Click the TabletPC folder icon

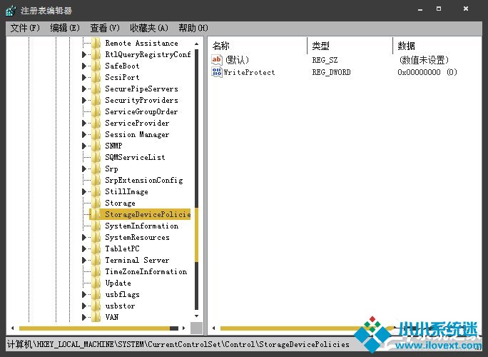click(x=96, y=248)
